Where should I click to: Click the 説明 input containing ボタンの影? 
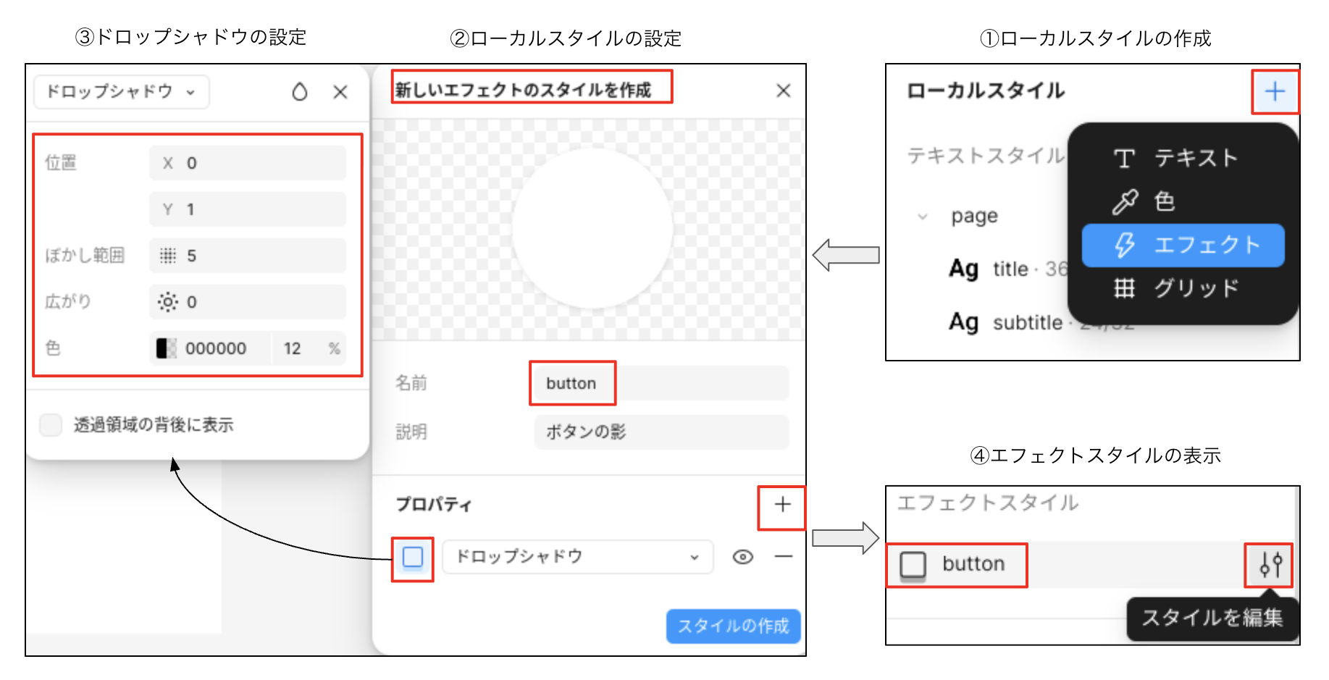click(x=661, y=432)
